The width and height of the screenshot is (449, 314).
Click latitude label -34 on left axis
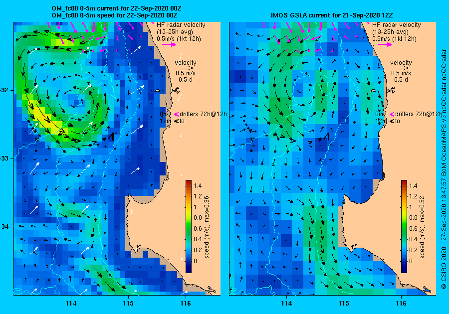(4, 227)
